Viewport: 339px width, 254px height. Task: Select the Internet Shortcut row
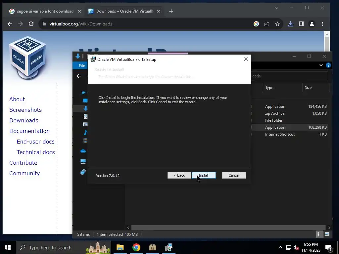point(290,134)
